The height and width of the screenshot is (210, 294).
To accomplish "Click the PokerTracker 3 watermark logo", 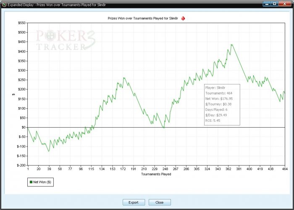I will click(66, 40).
